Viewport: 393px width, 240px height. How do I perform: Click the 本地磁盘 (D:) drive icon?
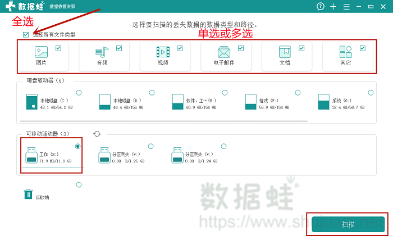[x=105, y=102]
